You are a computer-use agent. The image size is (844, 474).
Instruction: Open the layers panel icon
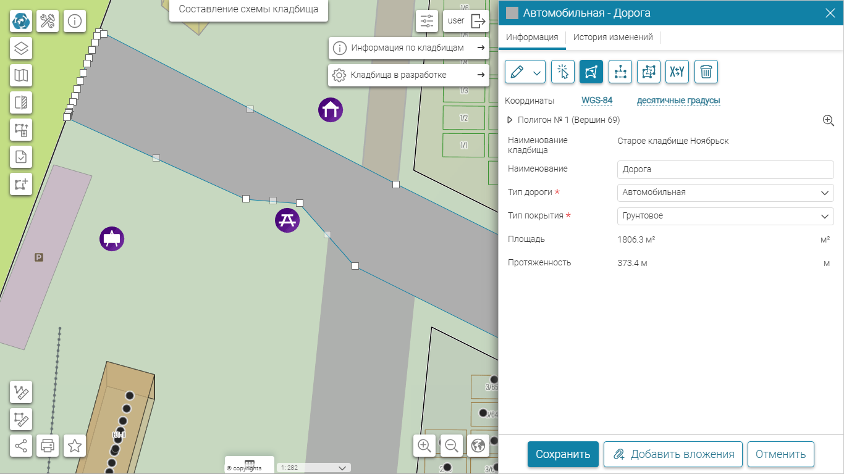[21, 48]
